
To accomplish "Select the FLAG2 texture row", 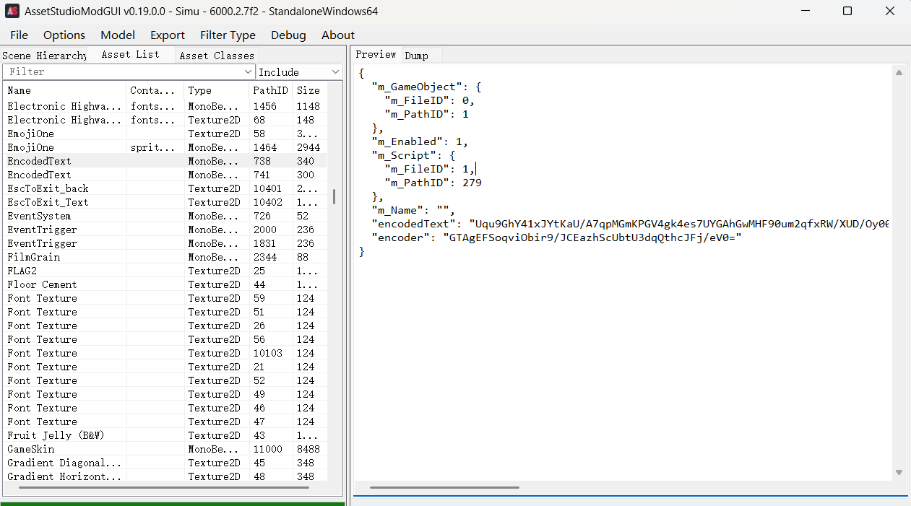I will pos(165,271).
